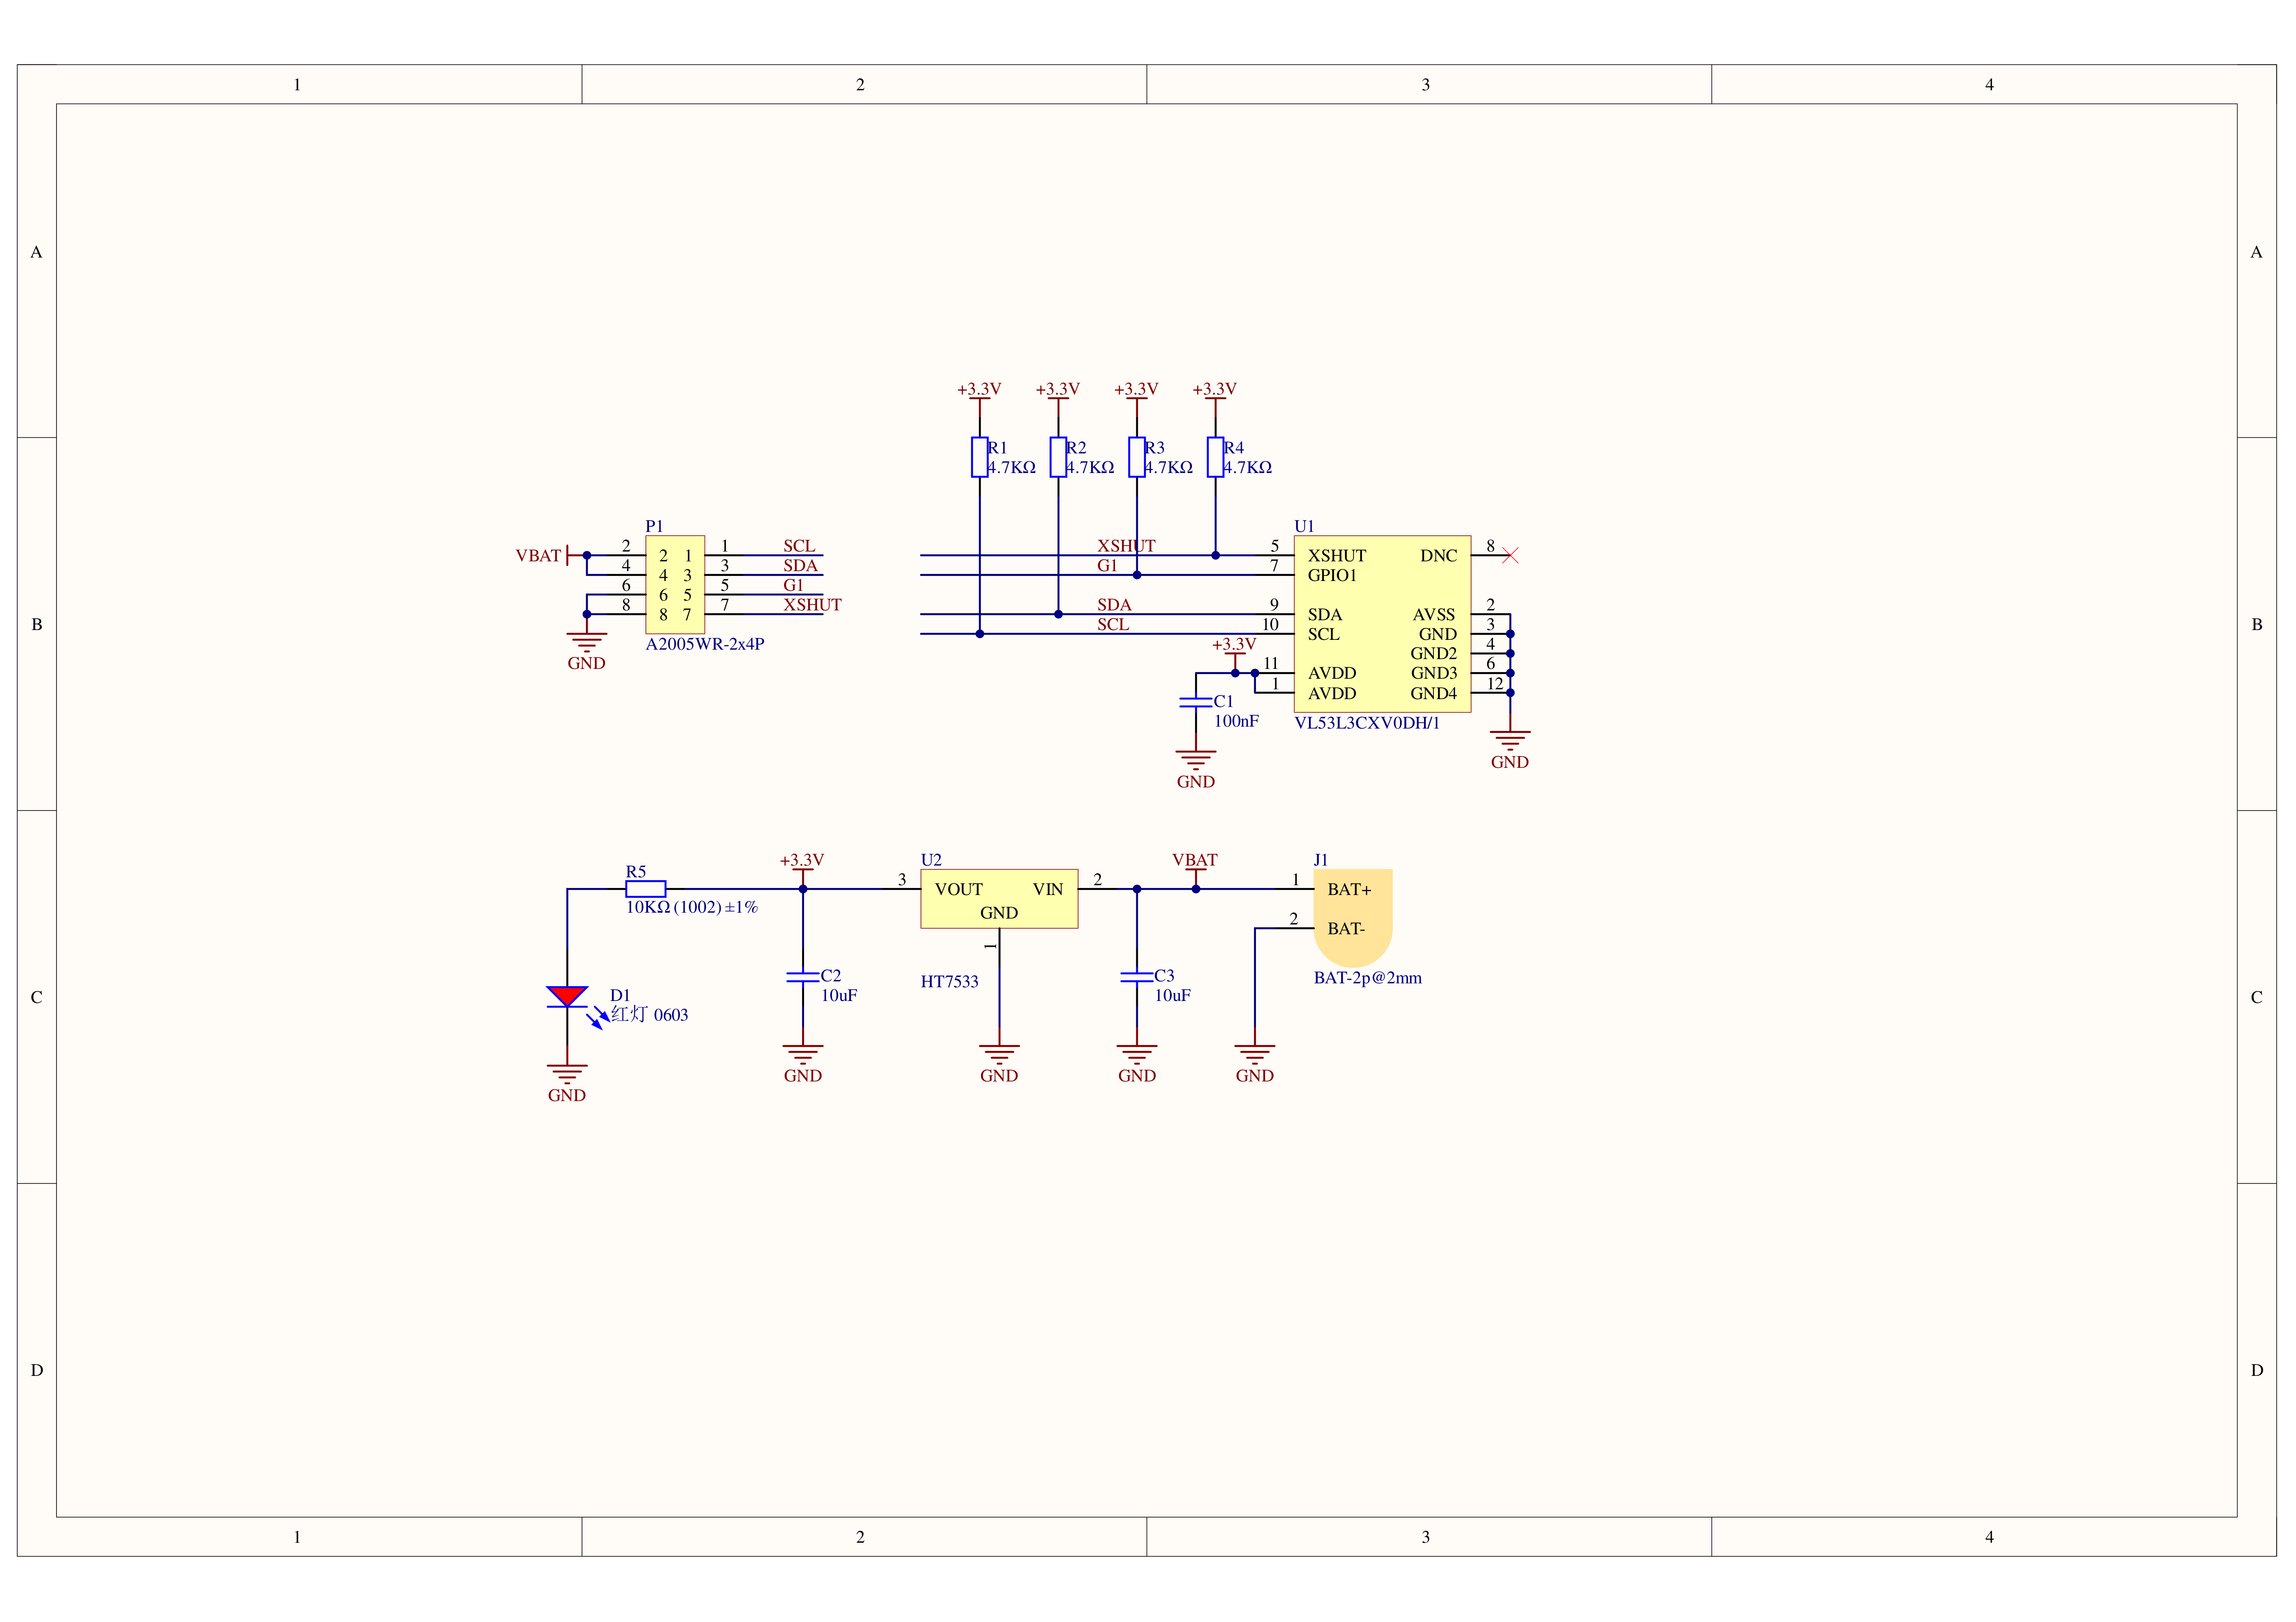Image resolution: width=2296 pixels, height=1622 pixels.
Task: Select GND symbol below capacitor C3
Action: 1137,1055
